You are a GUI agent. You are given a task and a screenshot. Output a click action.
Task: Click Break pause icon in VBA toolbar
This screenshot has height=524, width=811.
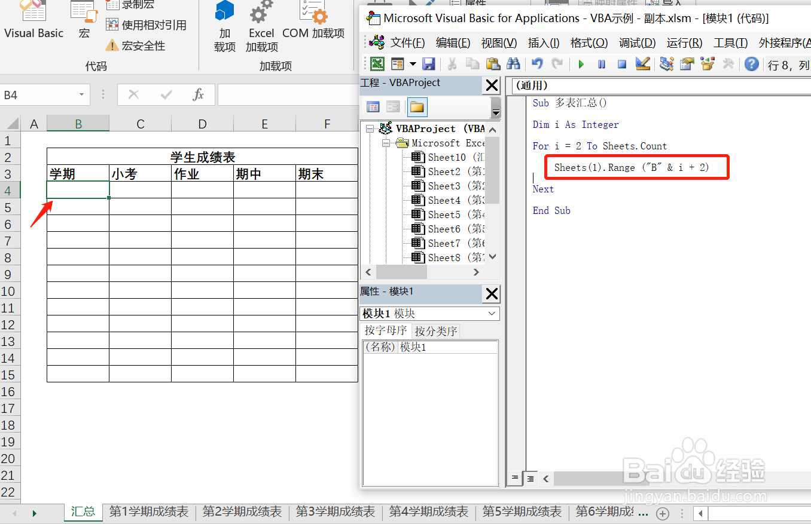(602, 64)
